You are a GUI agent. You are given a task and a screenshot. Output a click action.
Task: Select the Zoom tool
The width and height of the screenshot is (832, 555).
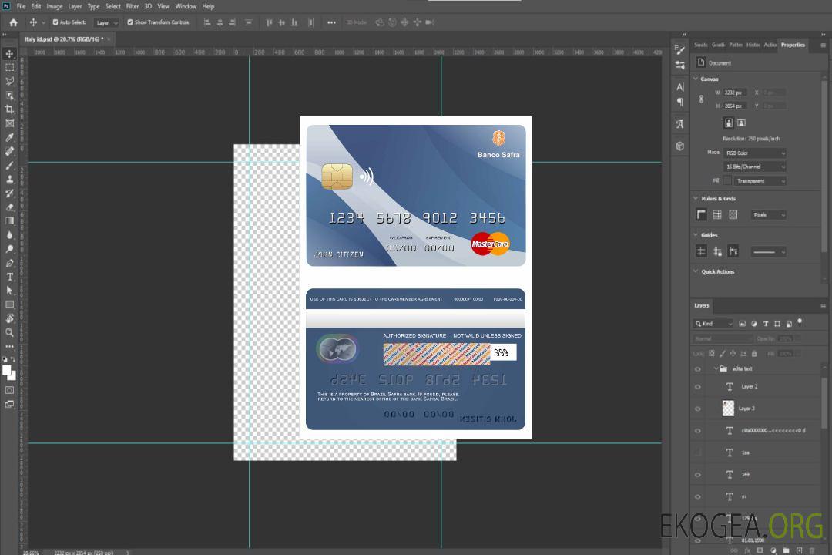click(x=9, y=332)
